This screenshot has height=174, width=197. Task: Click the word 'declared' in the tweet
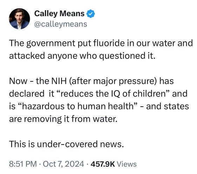click(x=27, y=94)
